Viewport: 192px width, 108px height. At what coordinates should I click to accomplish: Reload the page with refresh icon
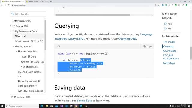9,5
